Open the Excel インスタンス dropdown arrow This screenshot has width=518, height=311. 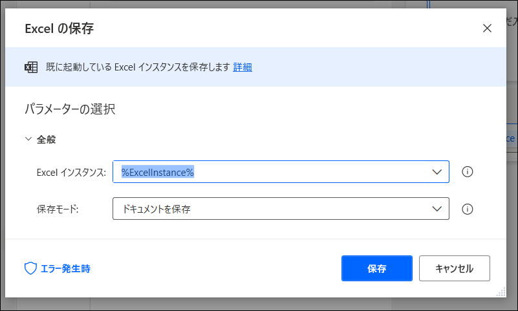pos(437,172)
